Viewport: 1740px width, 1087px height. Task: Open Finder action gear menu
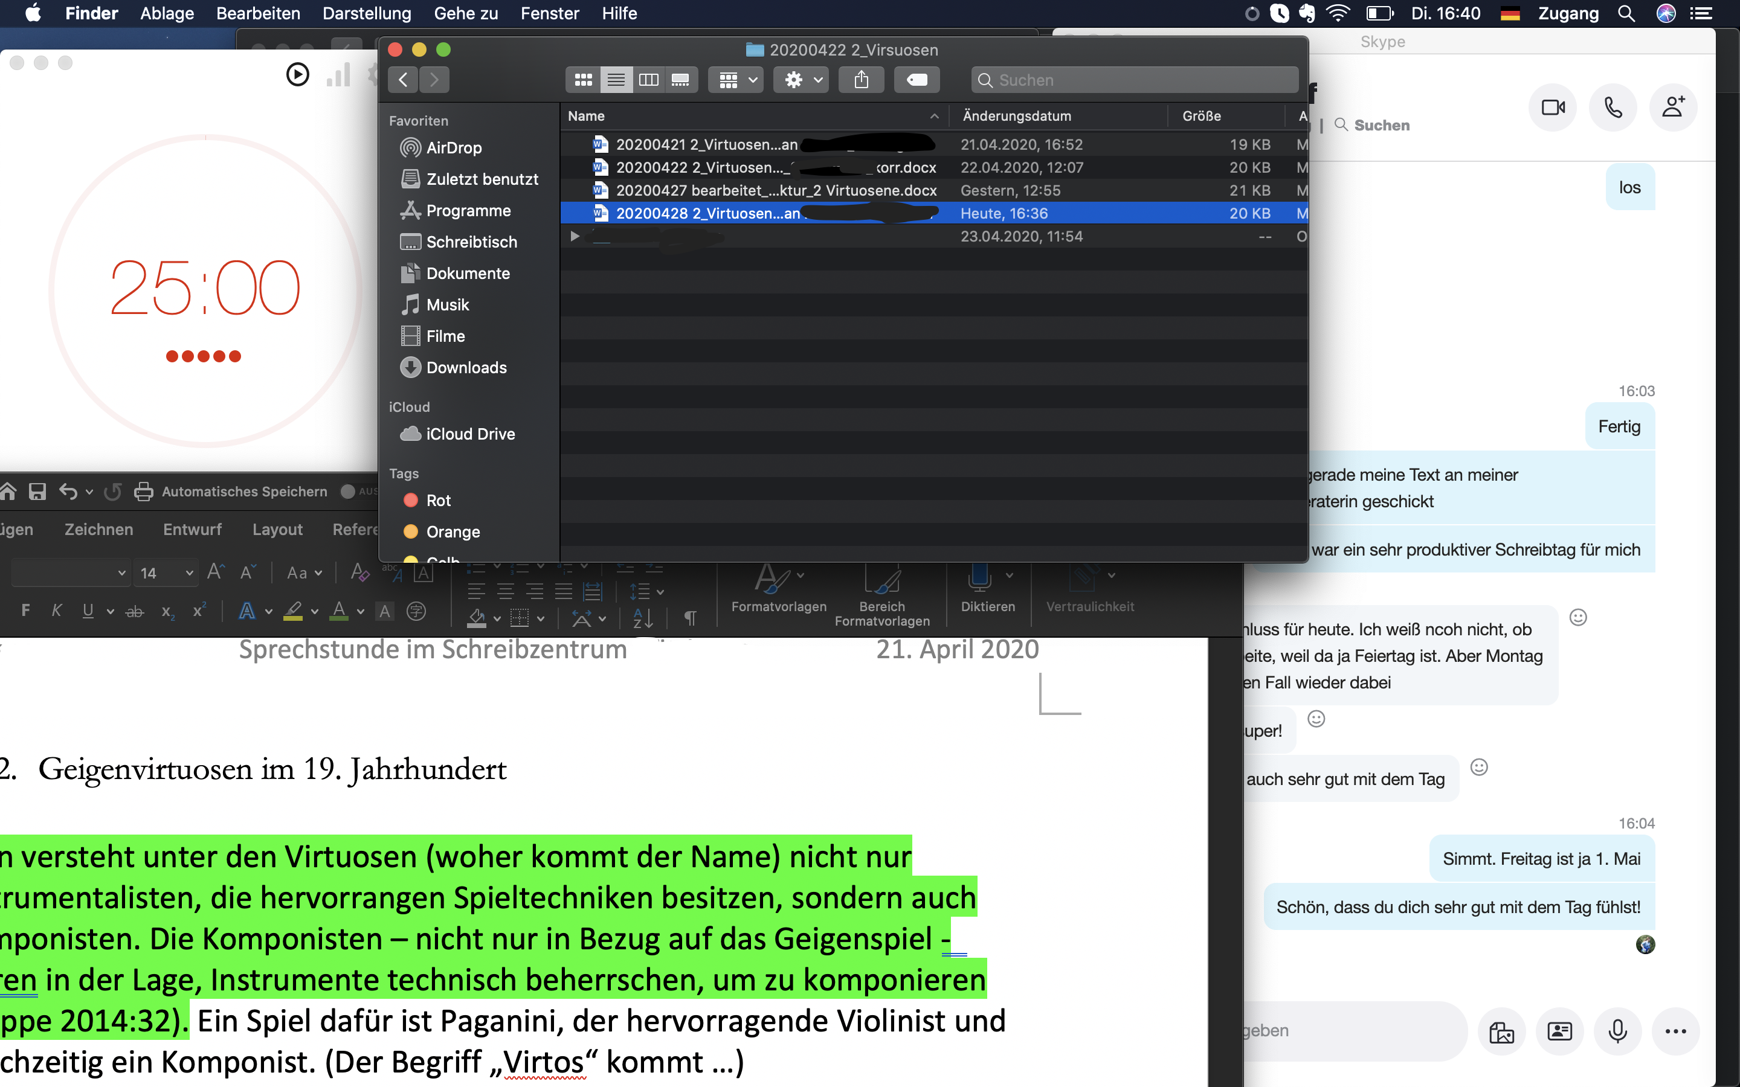pyautogui.click(x=801, y=80)
